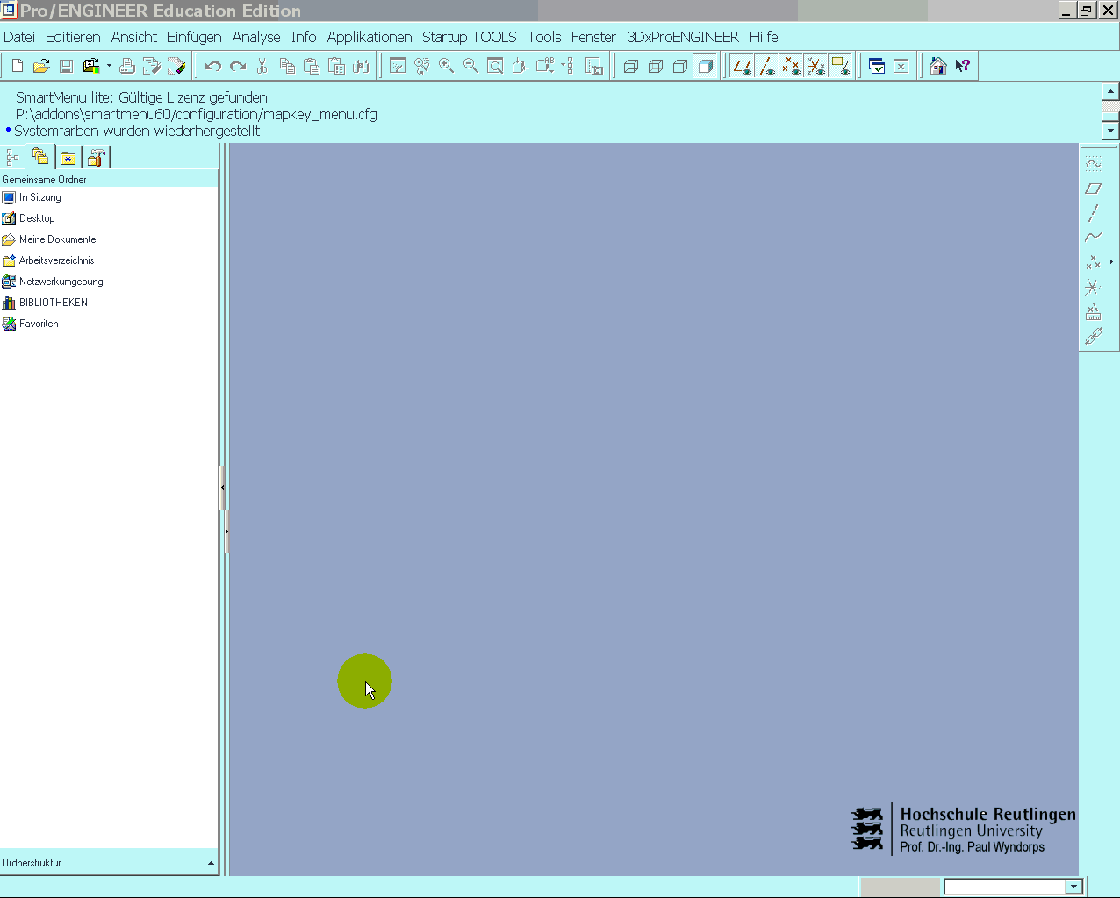Open the Analyse menu
This screenshot has width=1120, height=898.
point(256,37)
